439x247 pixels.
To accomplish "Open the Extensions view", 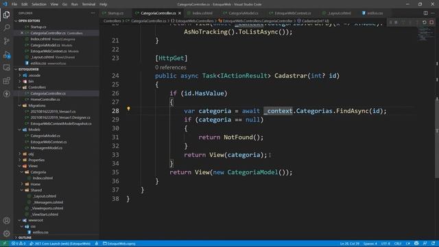I will pos(6,81).
